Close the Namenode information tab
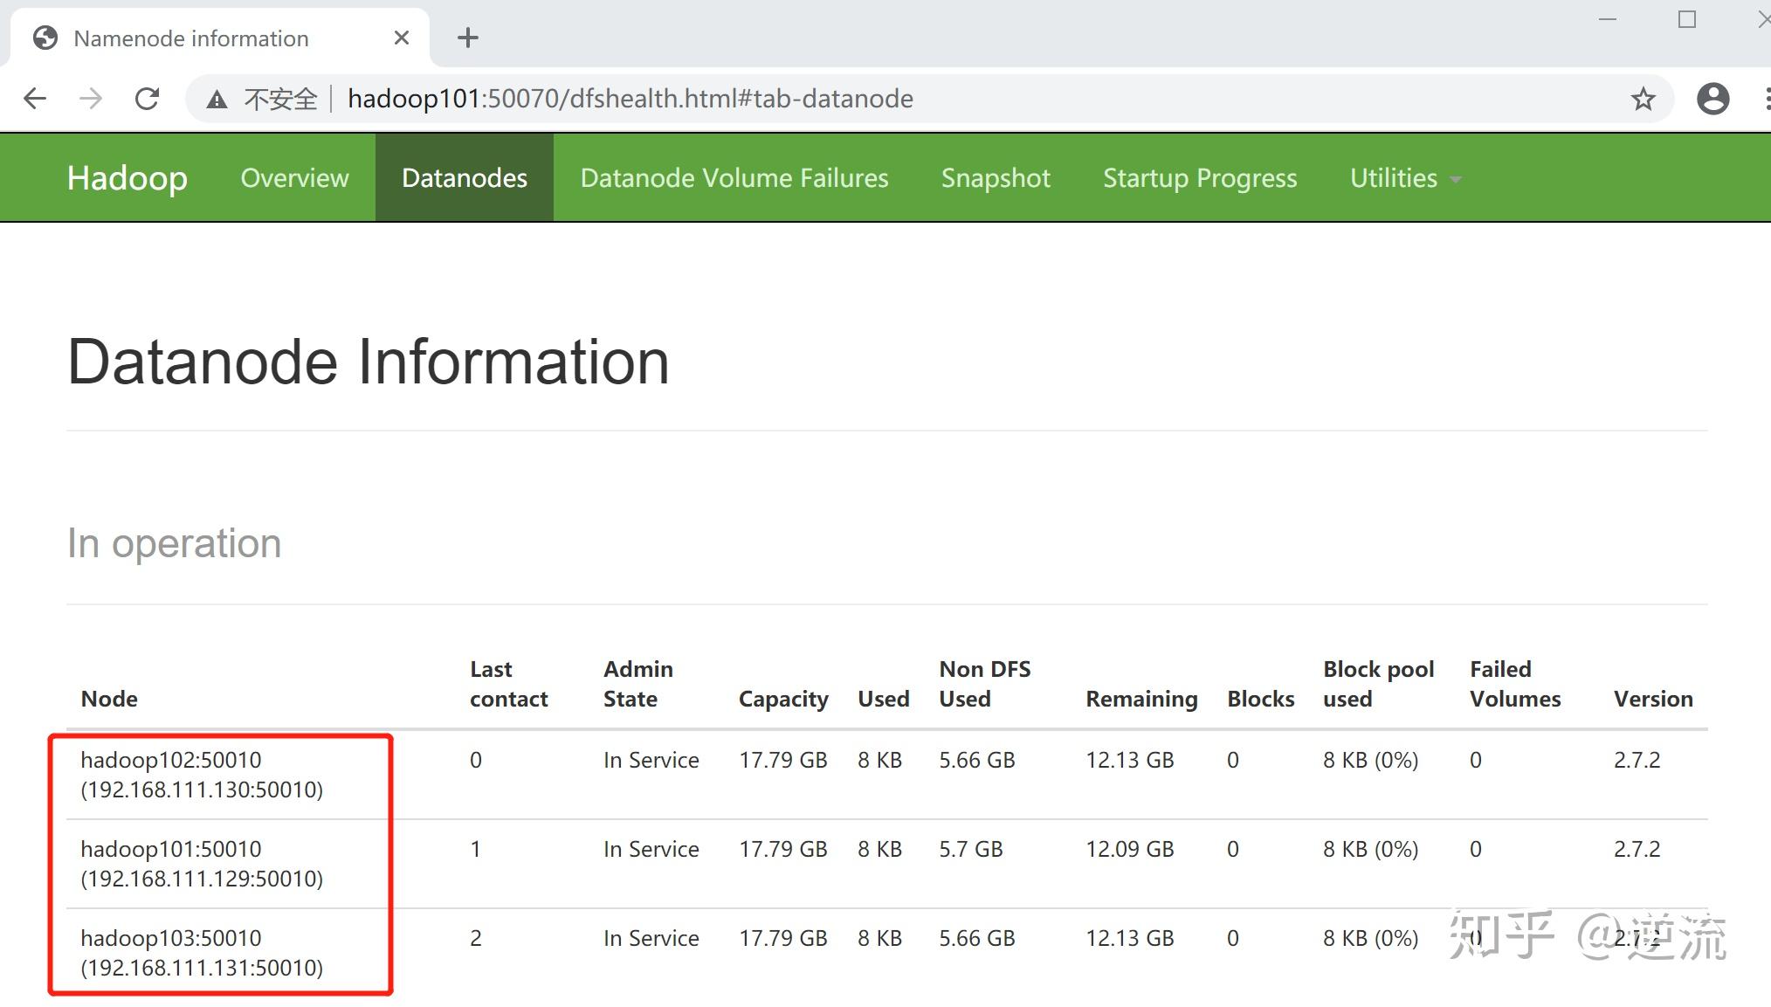Image resolution: width=1771 pixels, height=1007 pixels. pyautogui.click(x=401, y=38)
